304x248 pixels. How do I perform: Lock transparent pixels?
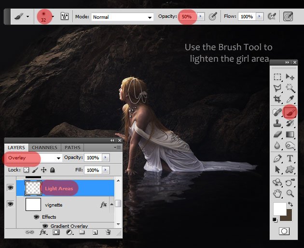(26, 170)
